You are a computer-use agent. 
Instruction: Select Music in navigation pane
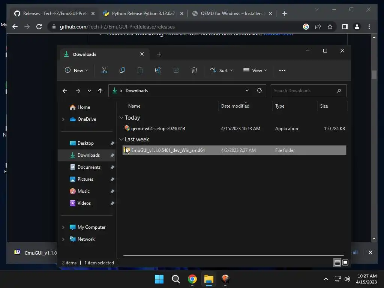click(x=87, y=191)
